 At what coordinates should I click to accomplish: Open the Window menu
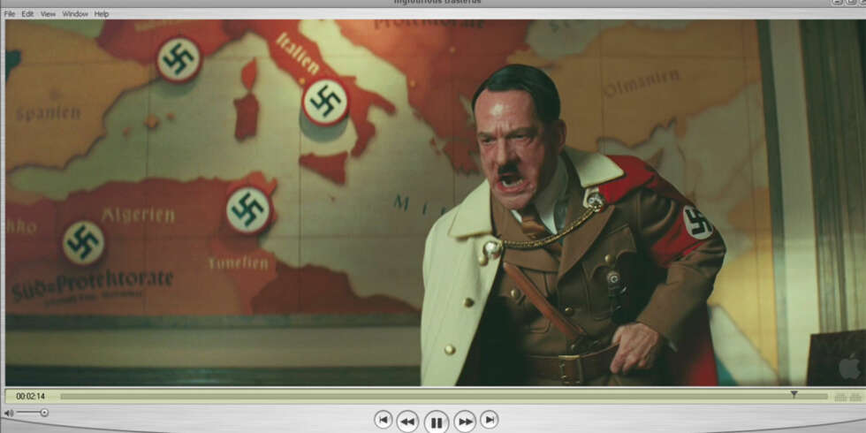[x=75, y=14]
